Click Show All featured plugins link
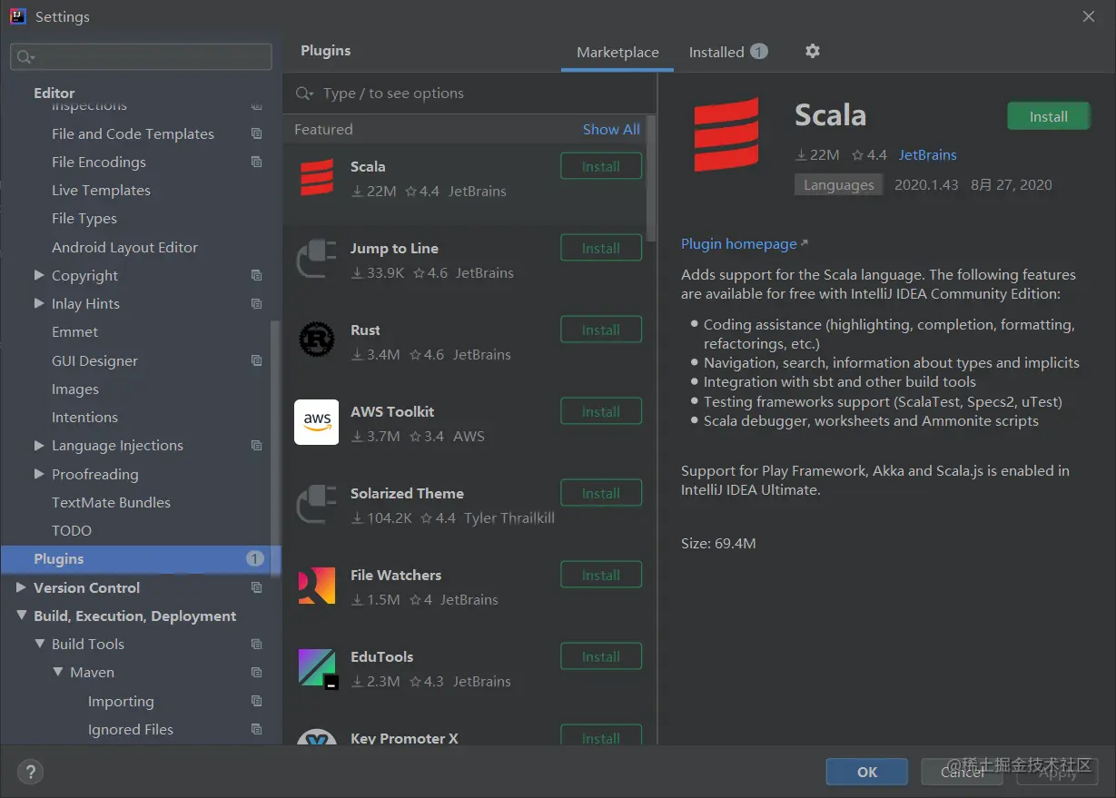Viewport: 1116px width, 798px height. [x=611, y=129]
